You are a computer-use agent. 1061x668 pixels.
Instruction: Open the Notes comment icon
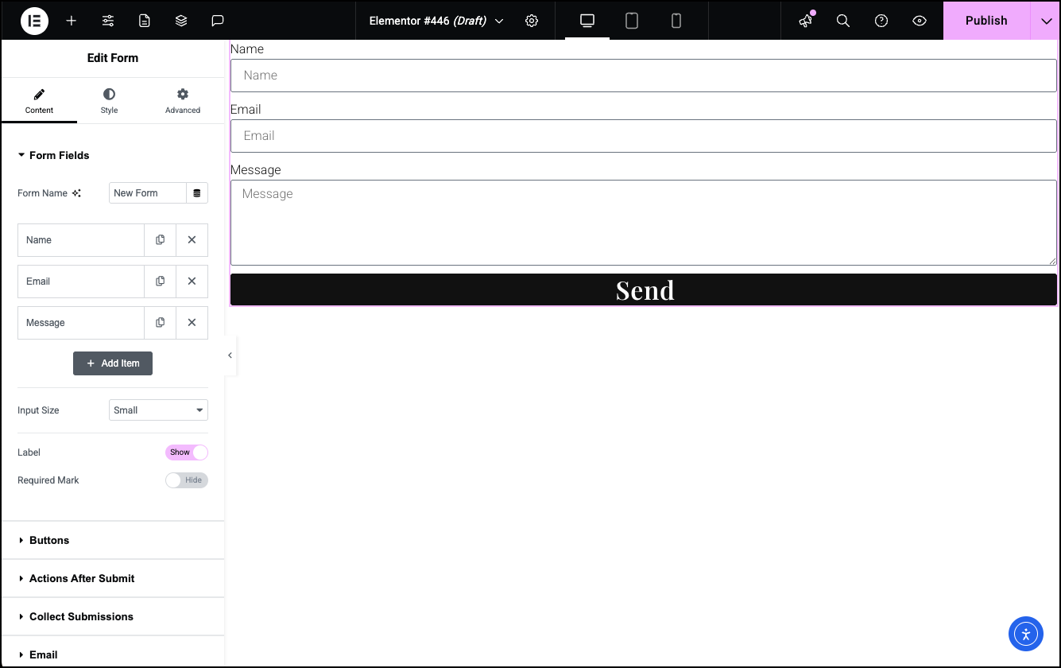click(x=218, y=21)
